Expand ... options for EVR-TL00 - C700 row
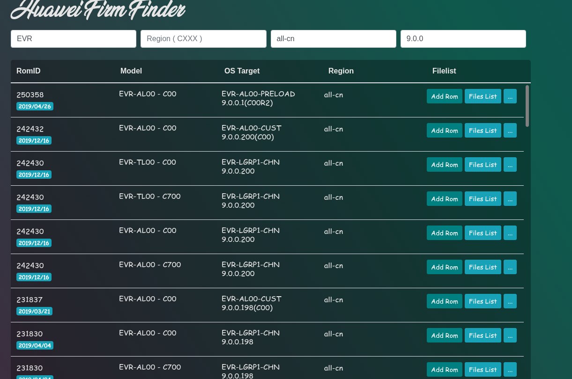This screenshot has width=572, height=379. 510,199
